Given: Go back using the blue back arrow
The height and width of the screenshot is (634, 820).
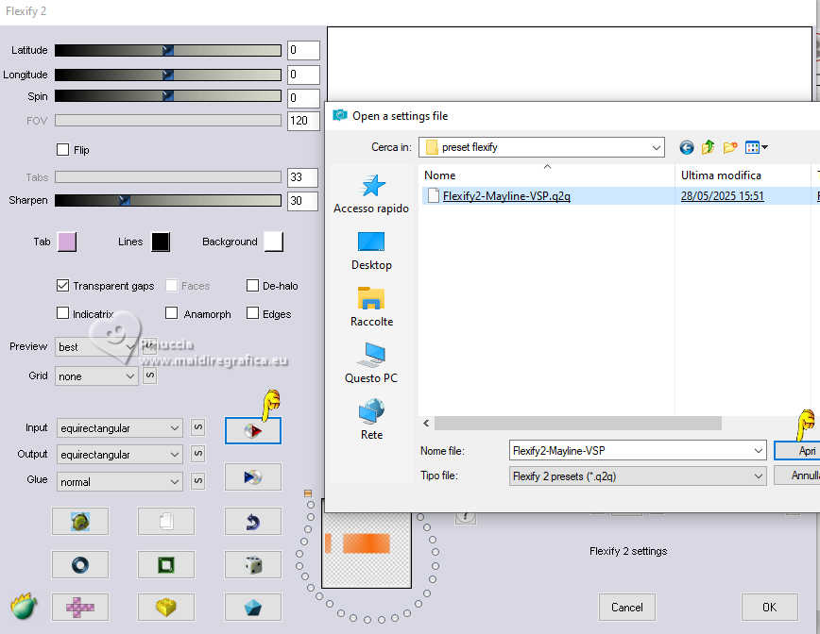Looking at the screenshot, I should click(x=687, y=147).
